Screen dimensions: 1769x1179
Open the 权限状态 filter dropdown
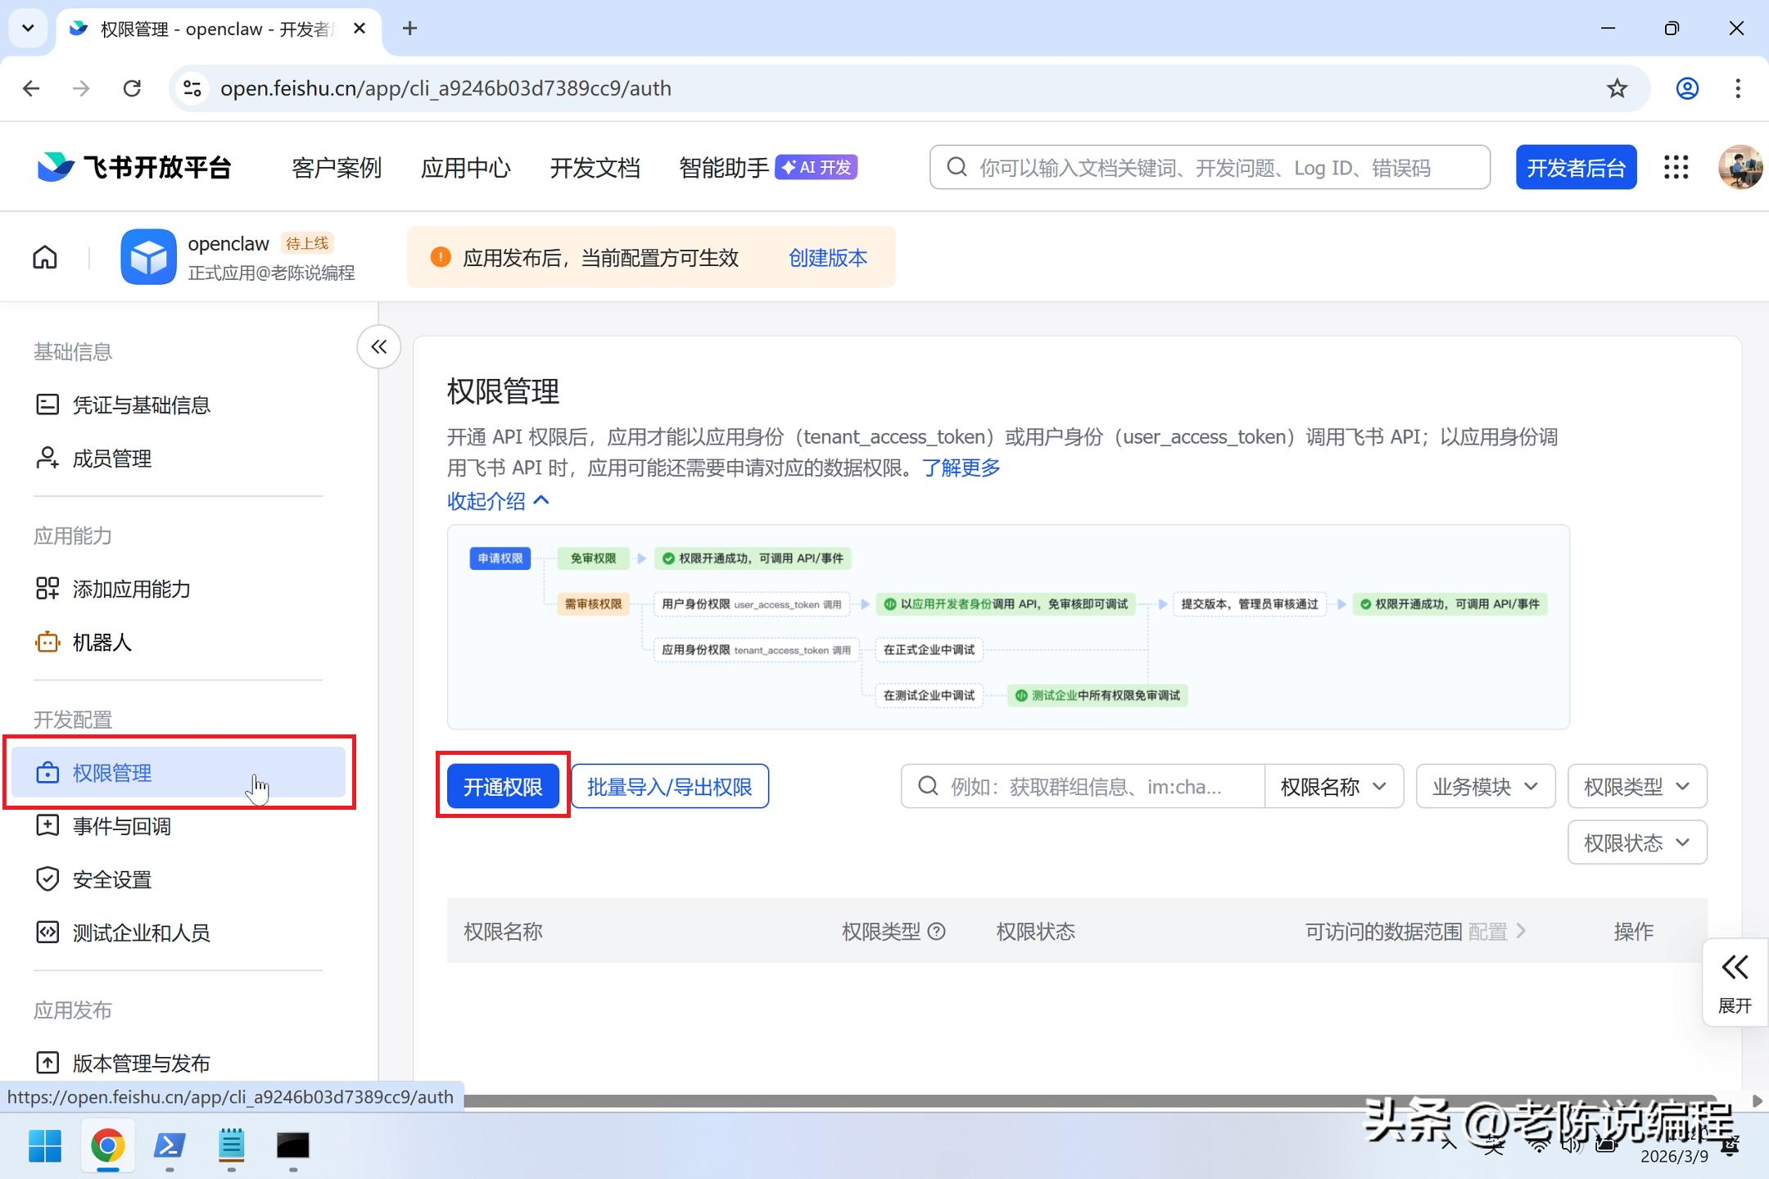(x=1636, y=842)
